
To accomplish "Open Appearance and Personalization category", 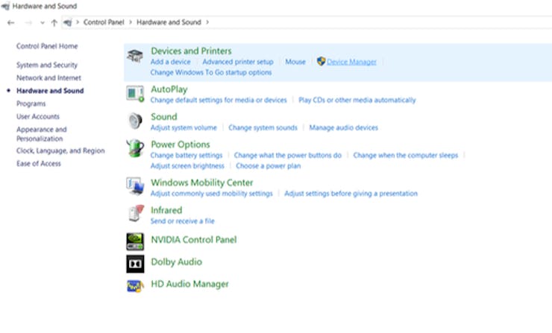I will [x=41, y=134].
